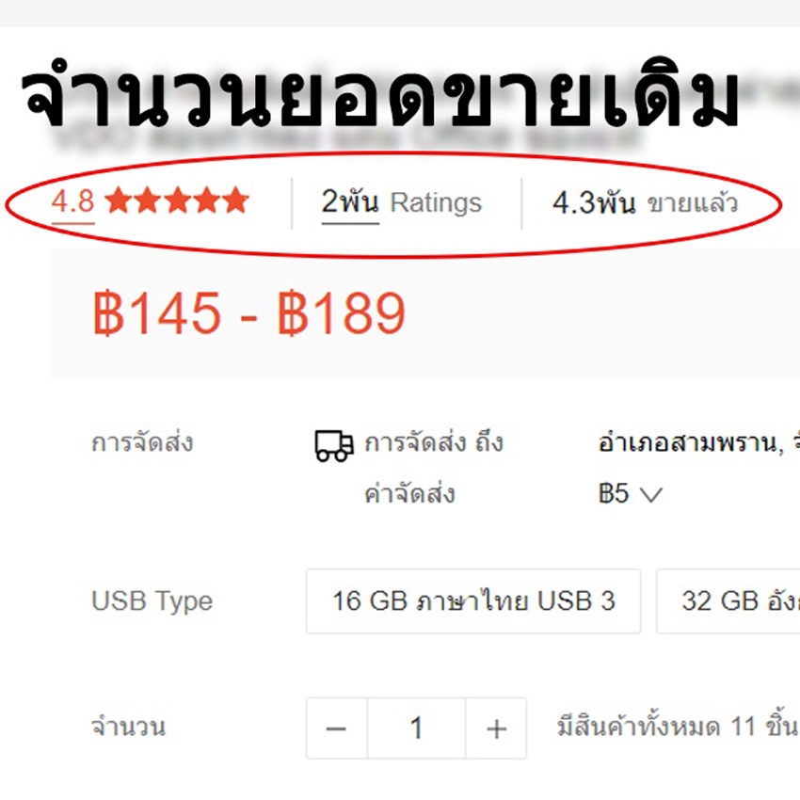The width and height of the screenshot is (800, 800).
Task: Click the อำเภอสามพราน delivery location
Action: pos(690,443)
